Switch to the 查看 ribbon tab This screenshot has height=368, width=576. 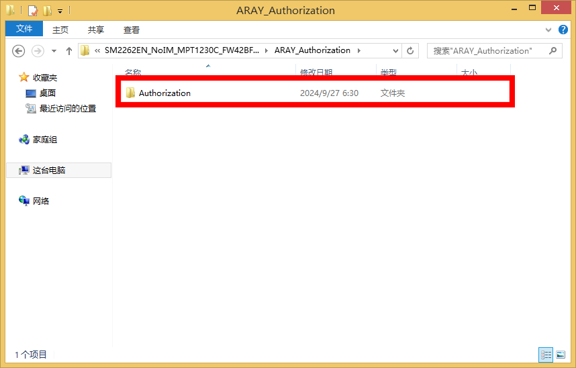[x=132, y=30]
